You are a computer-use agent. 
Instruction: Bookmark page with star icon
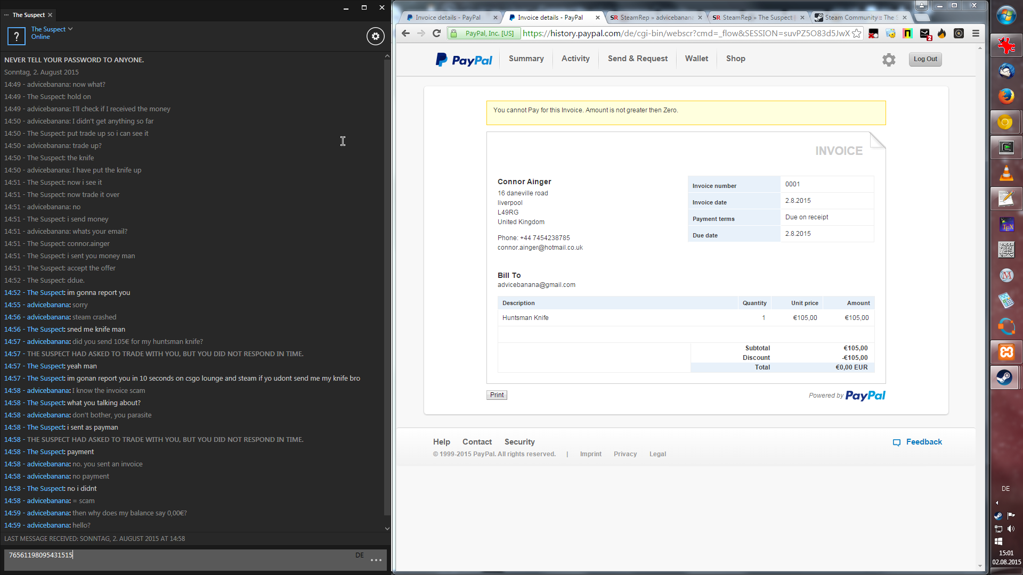click(x=856, y=34)
